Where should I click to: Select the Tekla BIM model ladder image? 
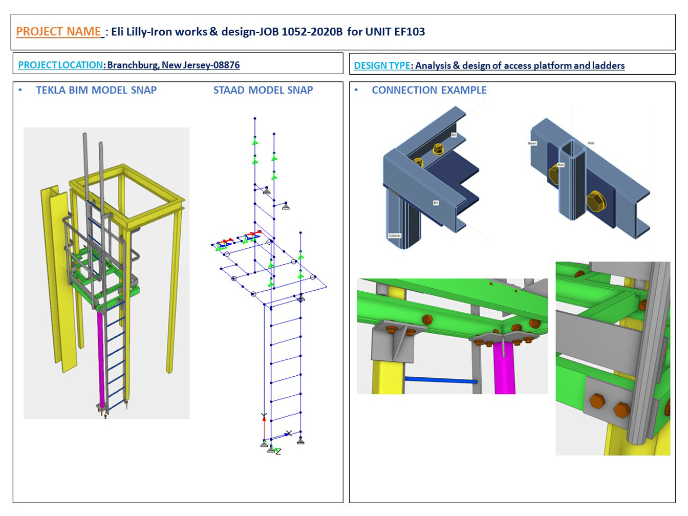[x=106, y=273]
